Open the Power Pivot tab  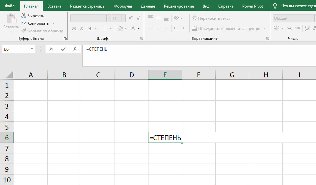[252, 6]
